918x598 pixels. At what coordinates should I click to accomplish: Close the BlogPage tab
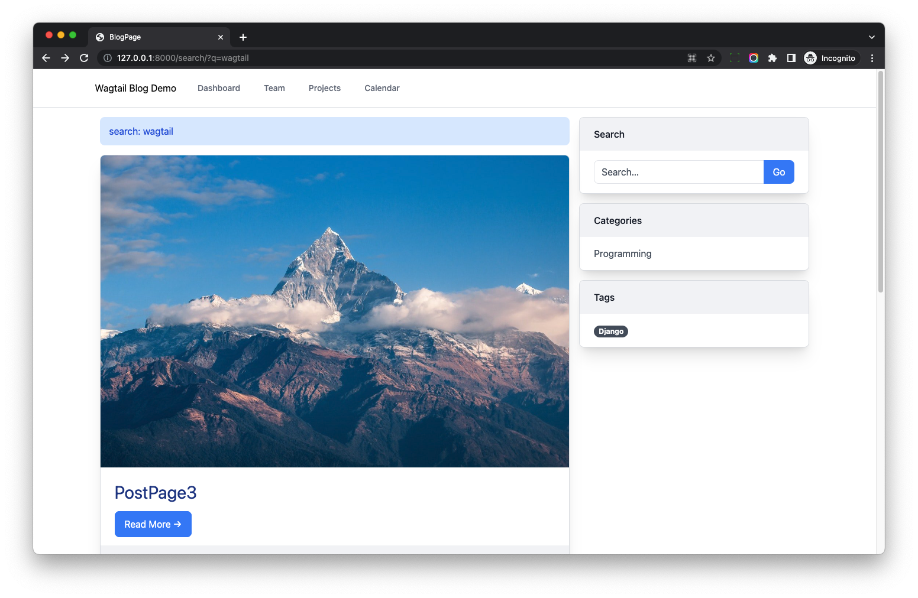pyautogui.click(x=221, y=37)
